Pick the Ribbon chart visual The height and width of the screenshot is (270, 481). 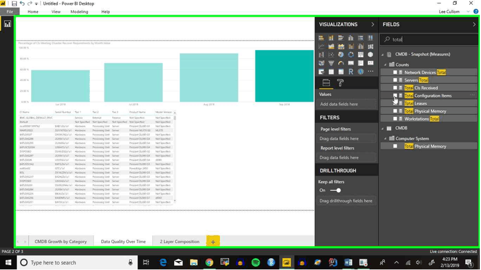coord(371,47)
